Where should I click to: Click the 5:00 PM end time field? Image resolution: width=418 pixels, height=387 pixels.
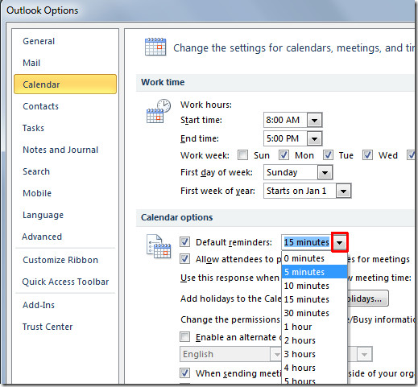285,138
